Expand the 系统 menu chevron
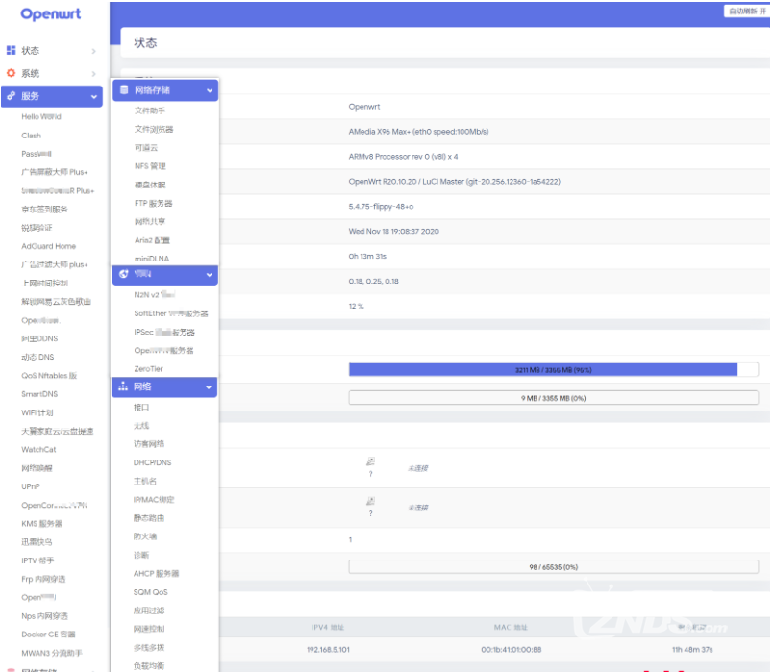The width and height of the screenshot is (774, 672). pos(93,73)
